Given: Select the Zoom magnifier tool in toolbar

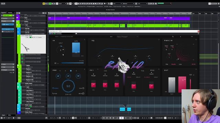Looking at the screenshot, I should coord(91,4).
